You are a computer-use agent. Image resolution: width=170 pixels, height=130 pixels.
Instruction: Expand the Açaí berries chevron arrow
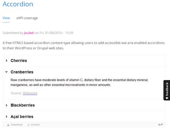6,116
